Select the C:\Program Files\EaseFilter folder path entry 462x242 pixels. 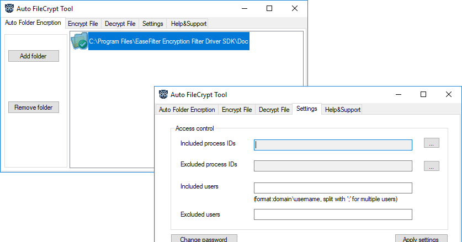click(169, 41)
